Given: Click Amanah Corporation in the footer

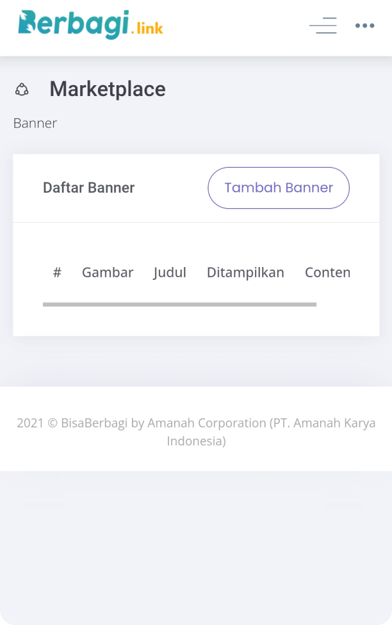Looking at the screenshot, I should pos(206,423).
